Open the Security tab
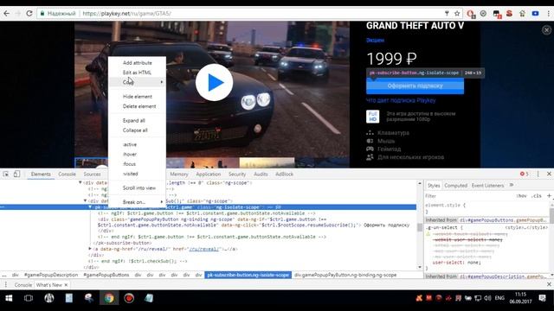The width and height of the screenshot is (554, 311). click(x=236, y=175)
